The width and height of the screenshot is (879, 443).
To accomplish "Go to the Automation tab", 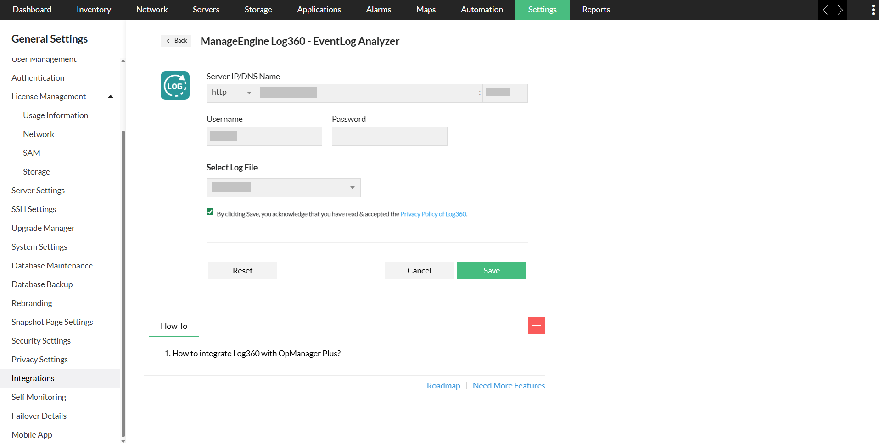I will click(482, 10).
